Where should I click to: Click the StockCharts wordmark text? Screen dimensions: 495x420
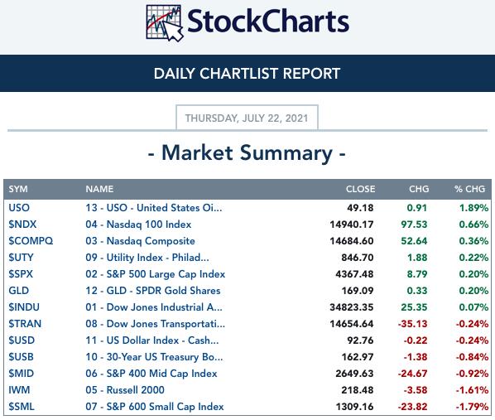(268, 22)
